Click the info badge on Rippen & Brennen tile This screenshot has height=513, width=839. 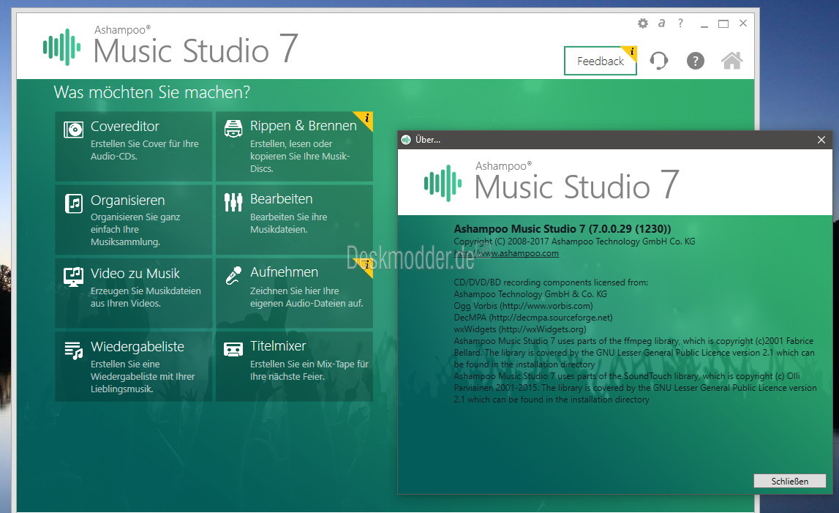click(x=366, y=119)
